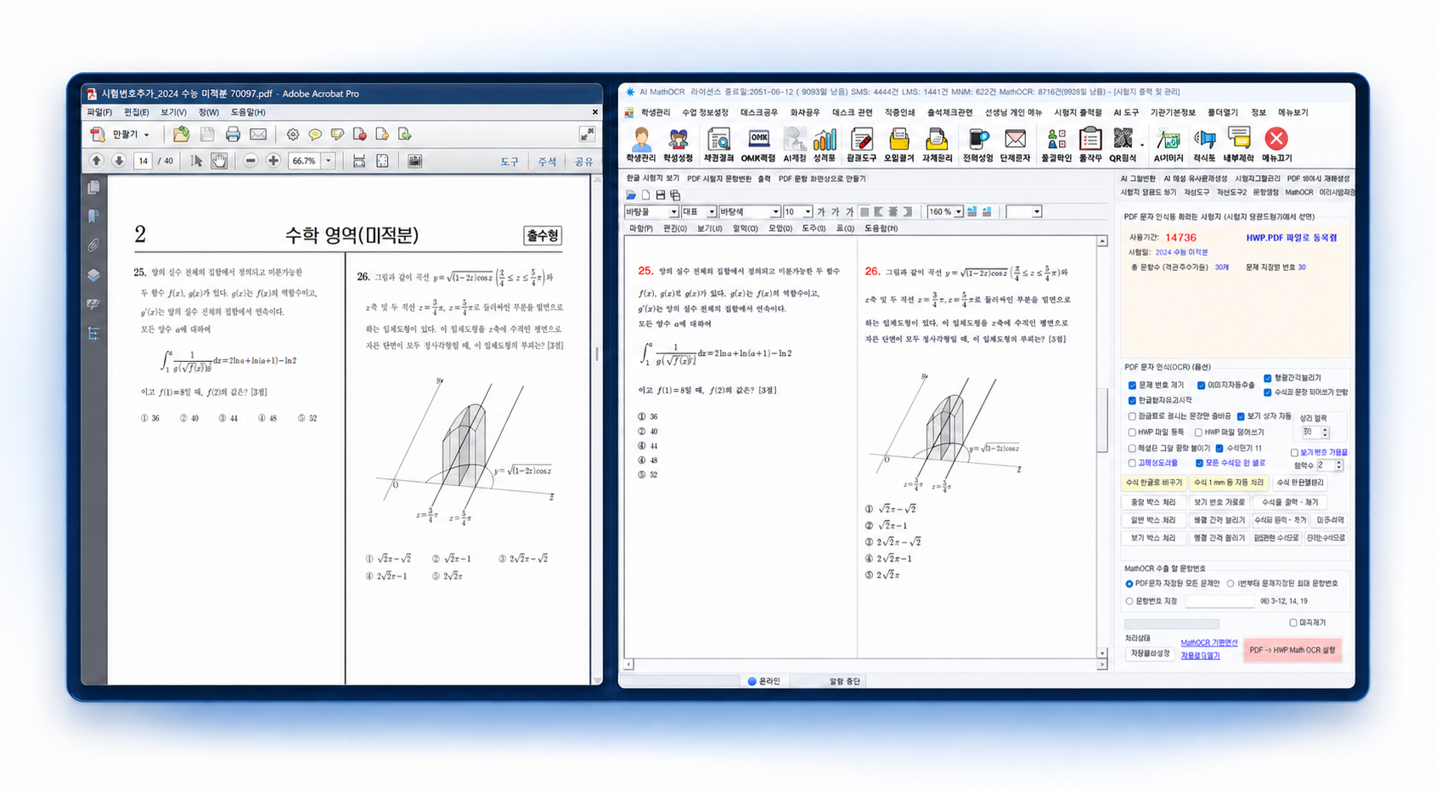This screenshot has height=790, width=1436.
Task: Click the open file icon in embedded HWP editor
Action: coord(631,195)
